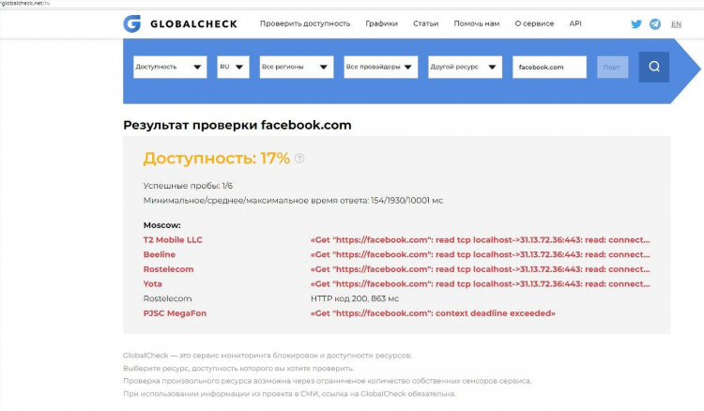Image resolution: width=704 pixels, height=411 pixels.
Task: Click the context deadline exceeded error text
Action: 433,313
